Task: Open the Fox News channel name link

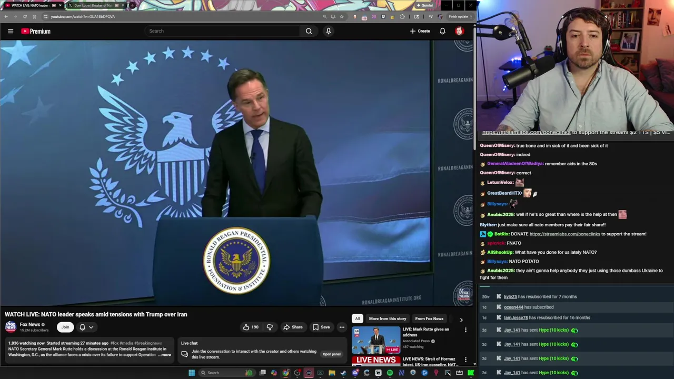Action: [30, 325]
